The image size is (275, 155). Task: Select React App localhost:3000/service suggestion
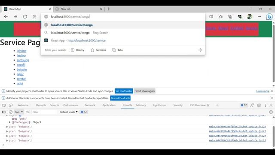123,40
